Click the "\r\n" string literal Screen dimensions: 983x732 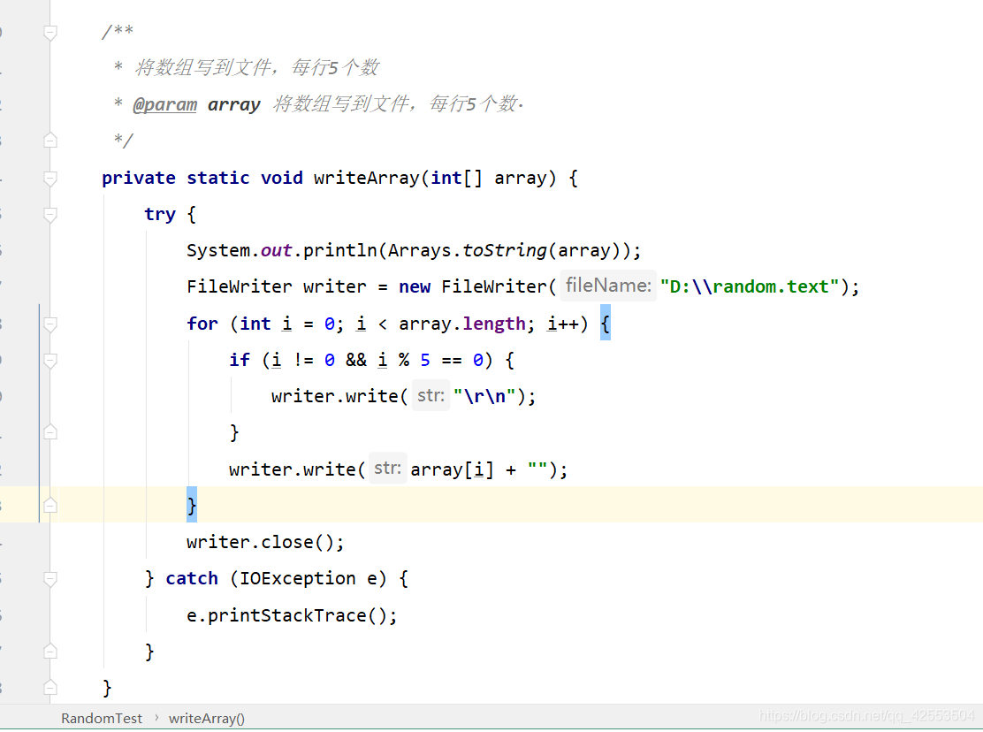tap(484, 396)
